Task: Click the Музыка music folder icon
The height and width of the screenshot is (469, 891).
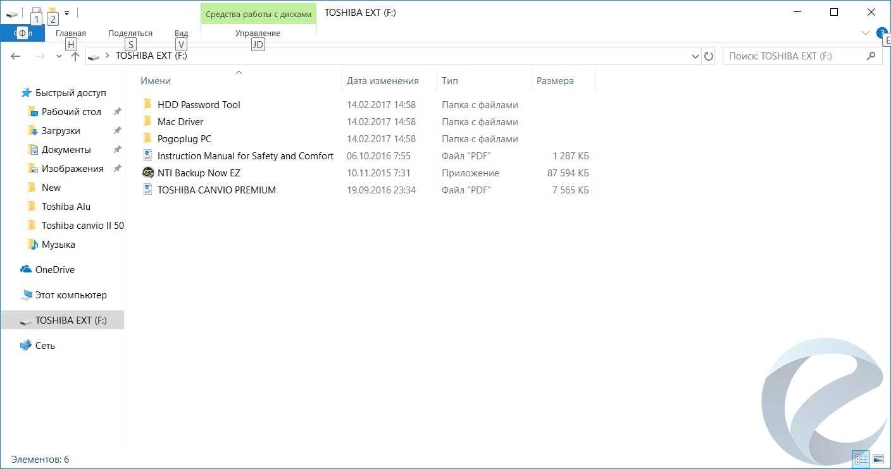Action: coord(33,245)
